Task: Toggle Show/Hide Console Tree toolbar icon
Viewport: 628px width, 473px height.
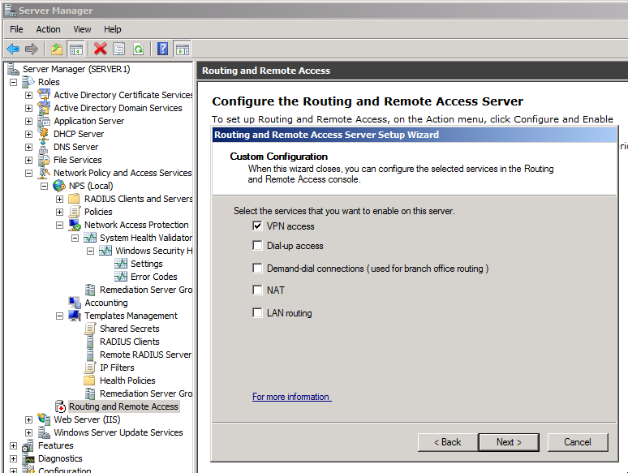Action: pos(76,49)
